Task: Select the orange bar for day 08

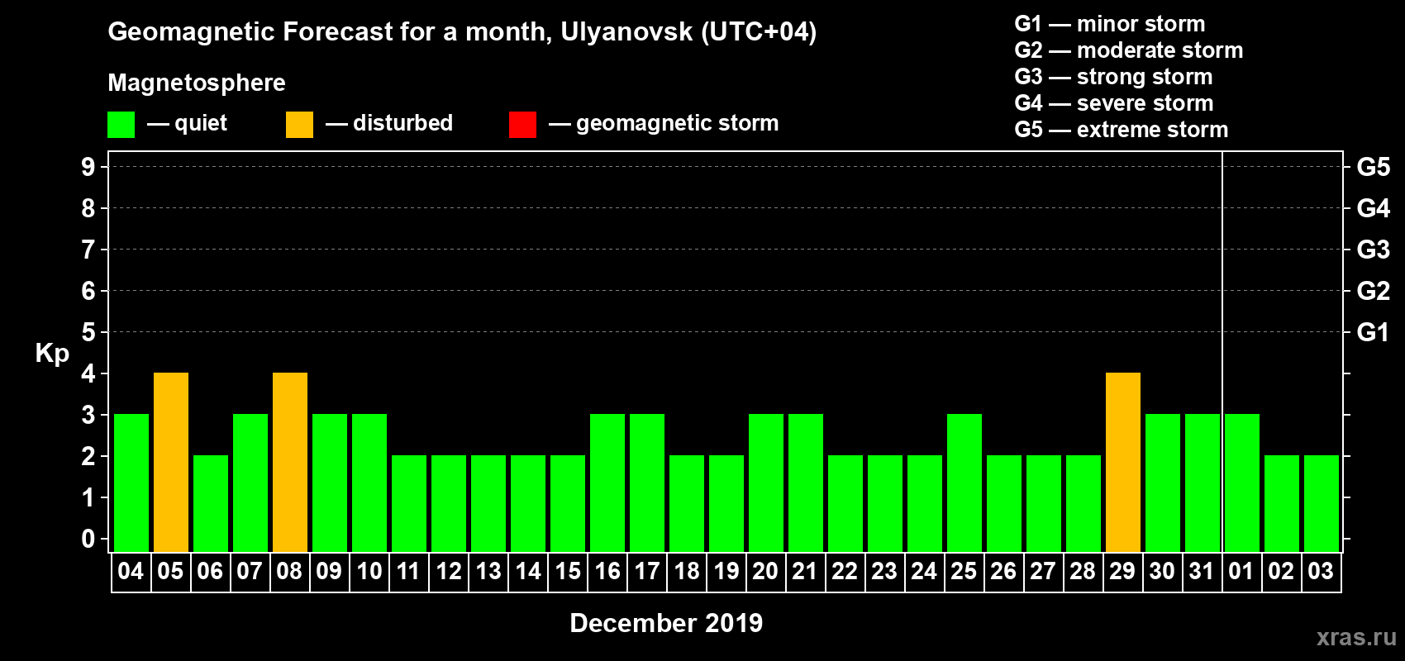Action: [290, 462]
